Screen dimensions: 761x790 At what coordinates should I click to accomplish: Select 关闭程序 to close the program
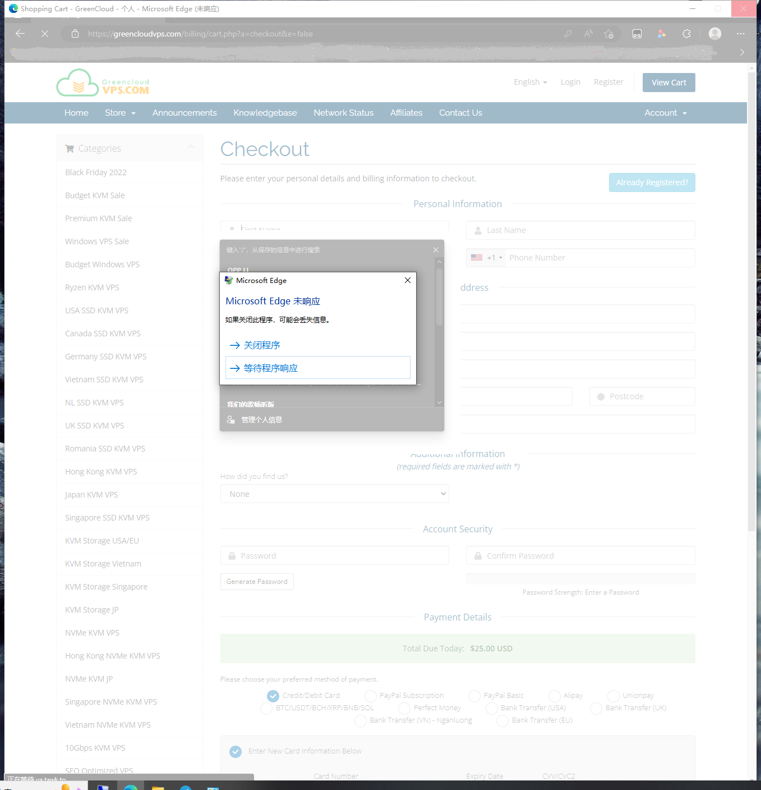coord(318,345)
